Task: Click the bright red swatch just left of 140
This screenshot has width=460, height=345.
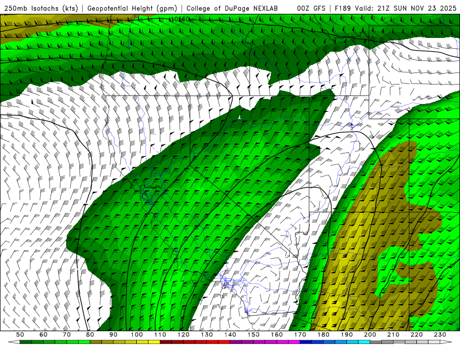Action: point(224,342)
